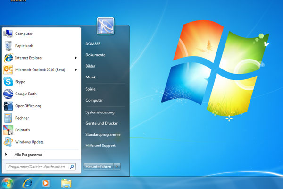Select Geräte und Drucker
This screenshot has height=189, width=283.
(102, 123)
